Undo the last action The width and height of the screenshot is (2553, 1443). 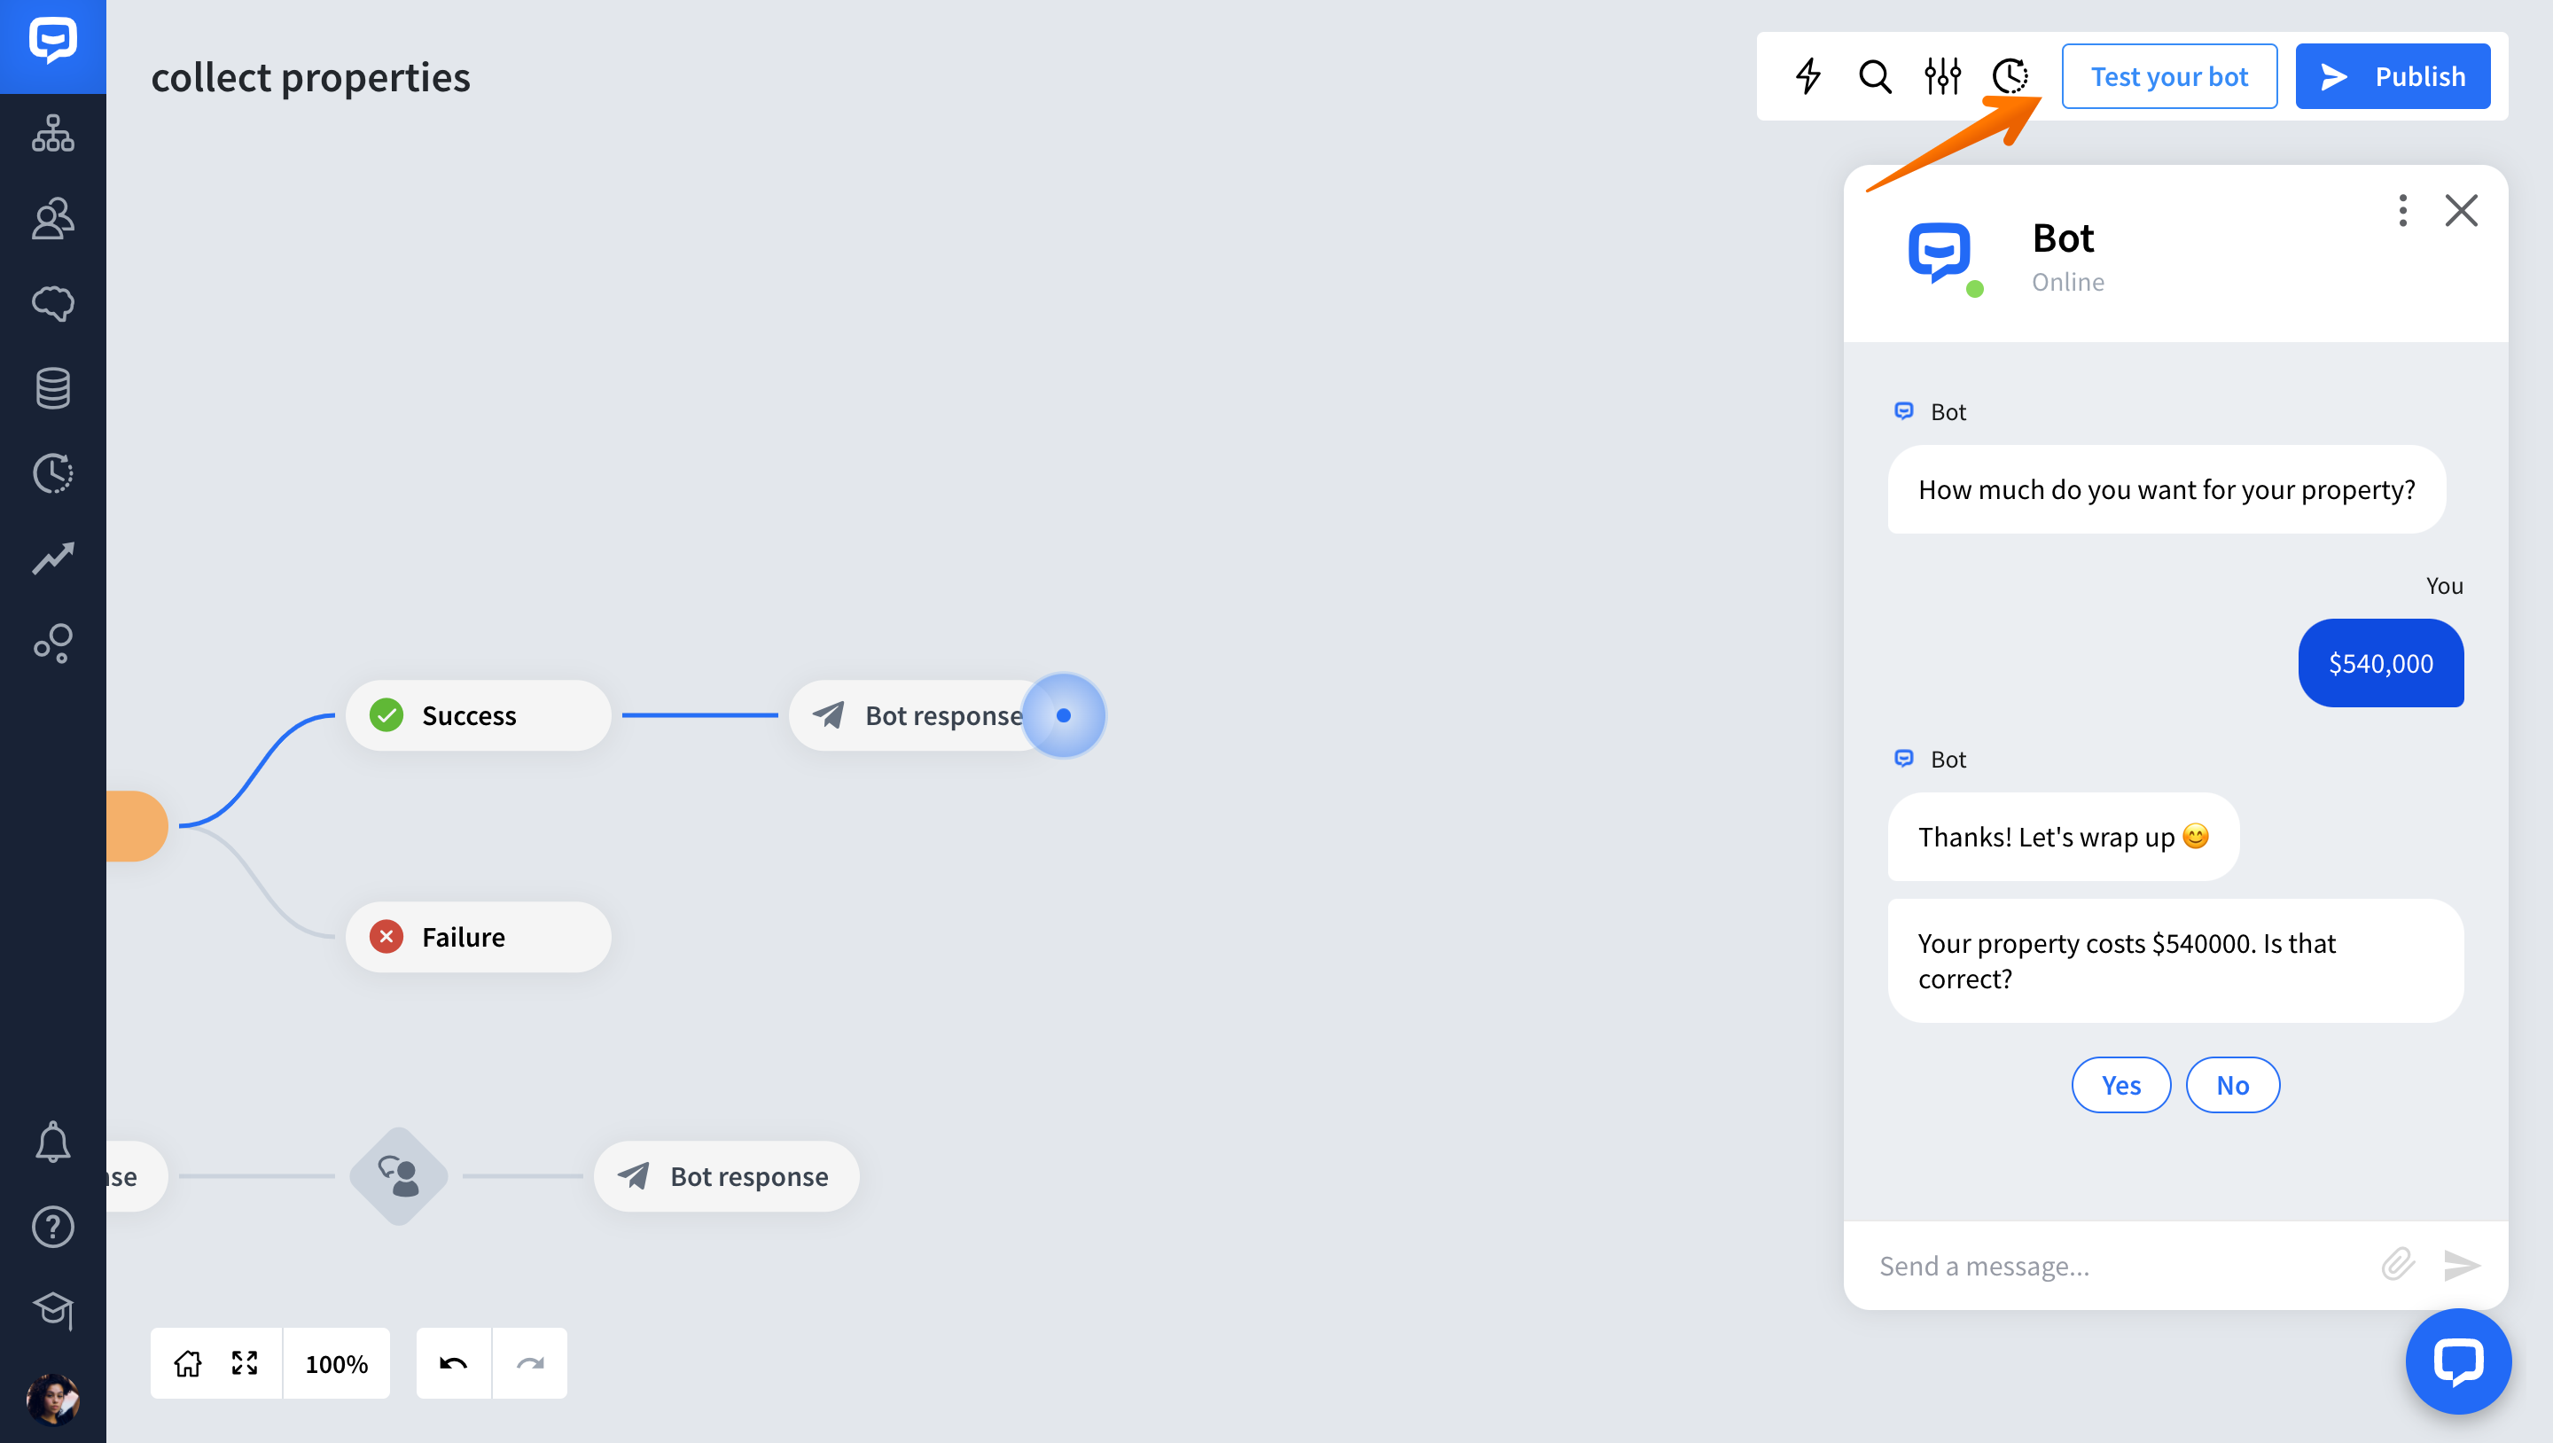[454, 1364]
